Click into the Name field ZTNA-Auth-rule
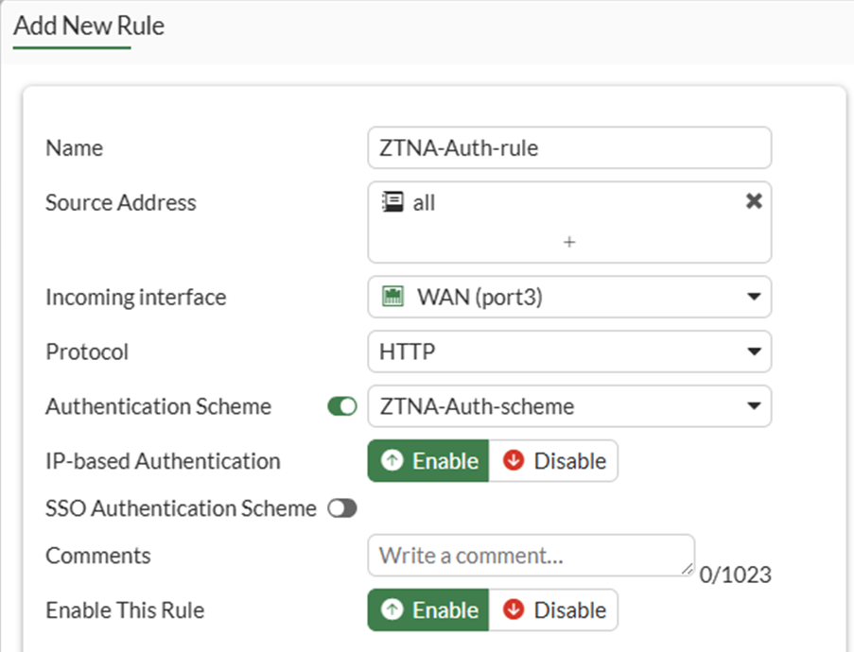The width and height of the screenshot is (854, 652). pos(569,147)
